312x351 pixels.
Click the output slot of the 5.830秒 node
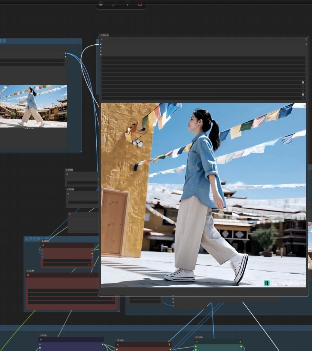click(170, 349)
